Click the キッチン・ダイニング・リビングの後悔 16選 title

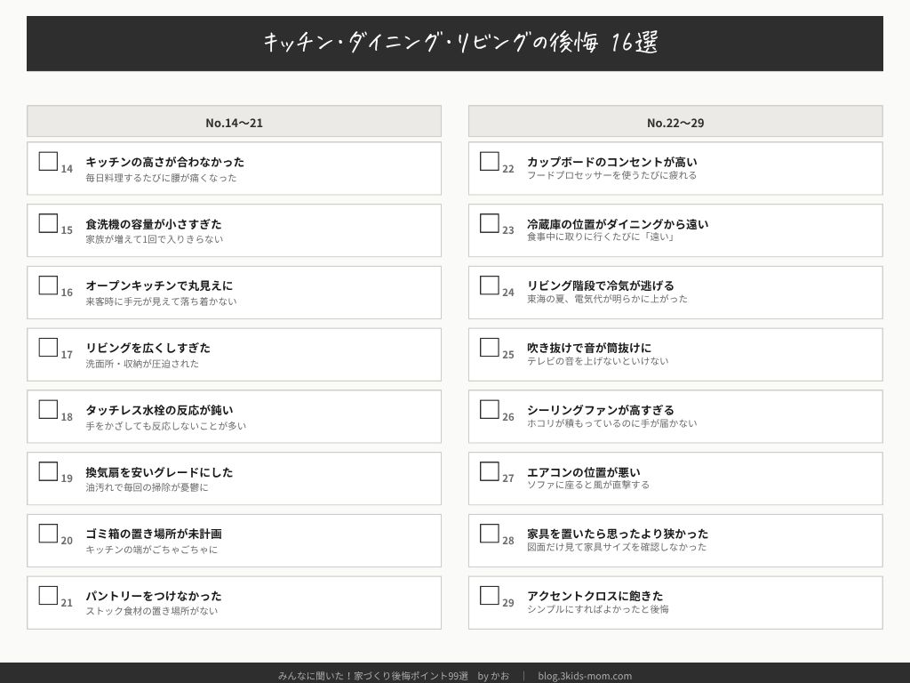click(x=460, y=43)
